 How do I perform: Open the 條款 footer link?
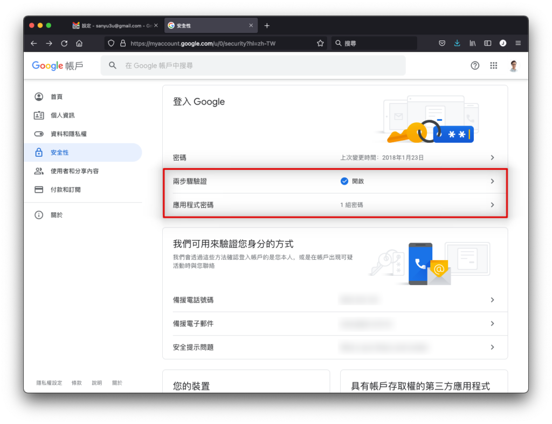point(77,383)
